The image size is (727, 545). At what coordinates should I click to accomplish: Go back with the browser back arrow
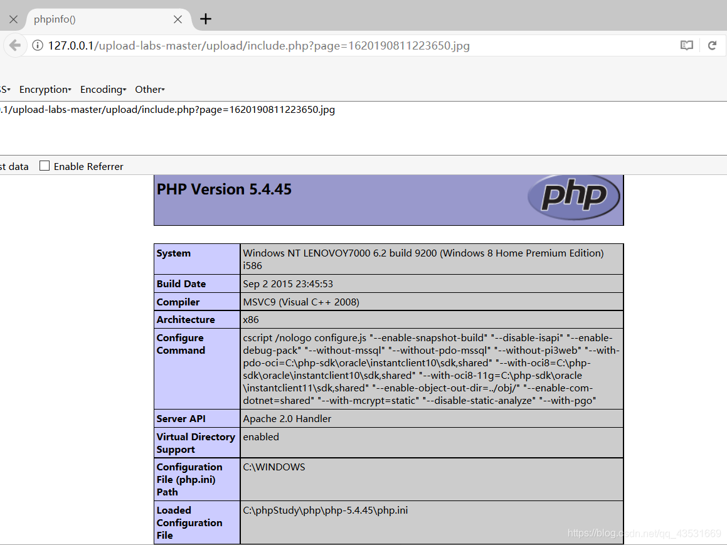pyautogui.click(x=15, y=45)
